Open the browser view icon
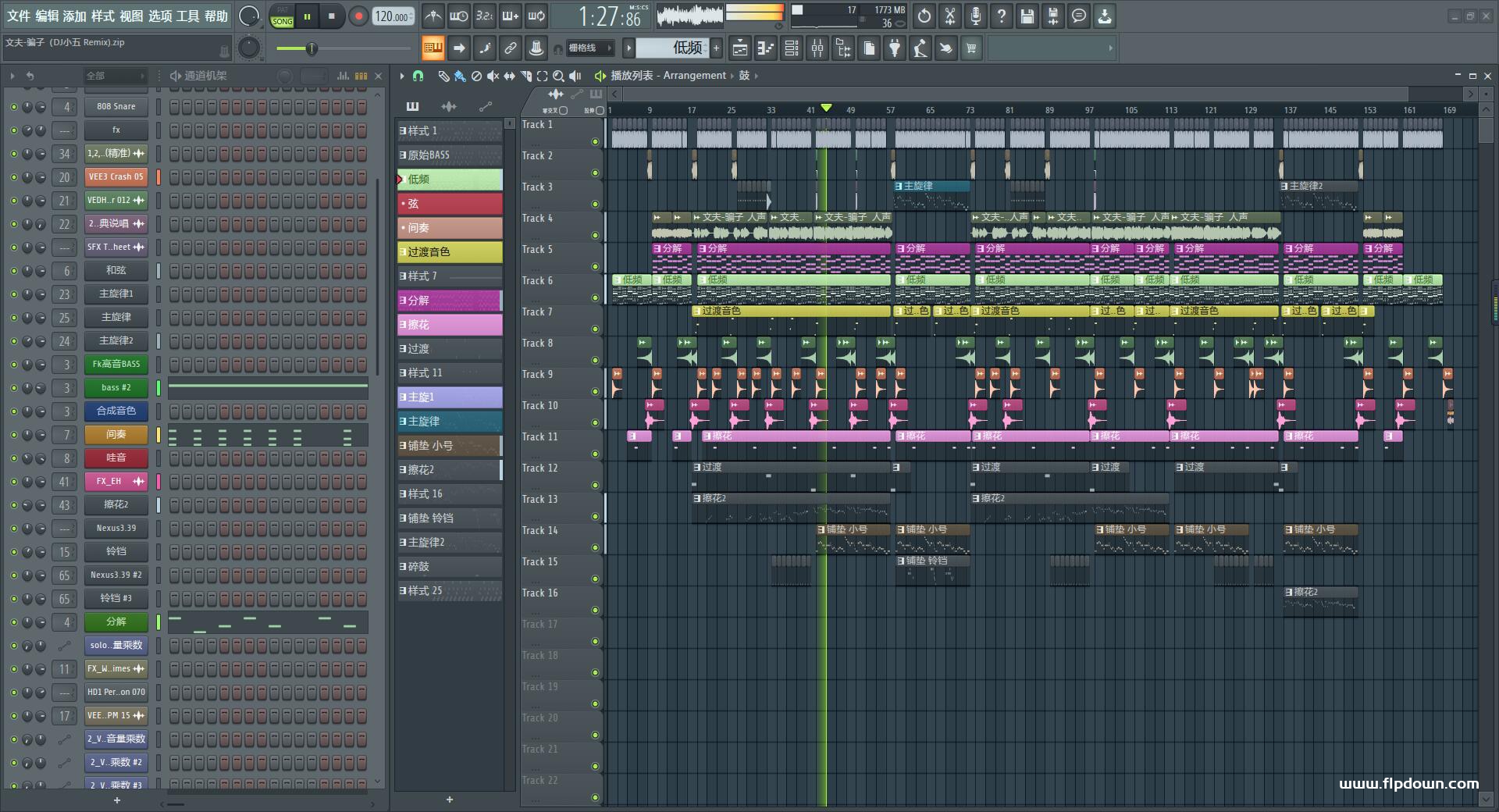 click(x=843, y=48)
